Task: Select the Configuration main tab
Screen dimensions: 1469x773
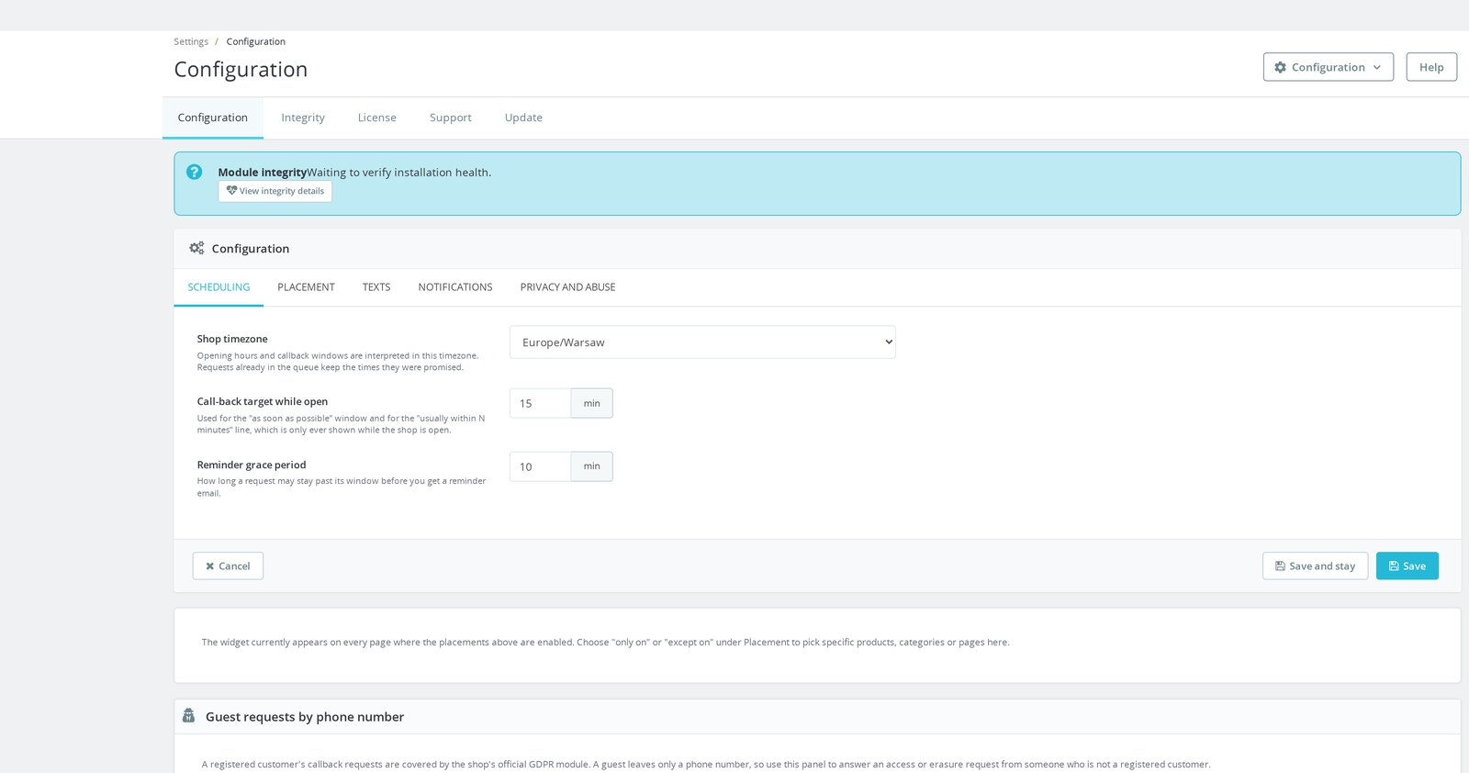Action: [x=213, y=118]
